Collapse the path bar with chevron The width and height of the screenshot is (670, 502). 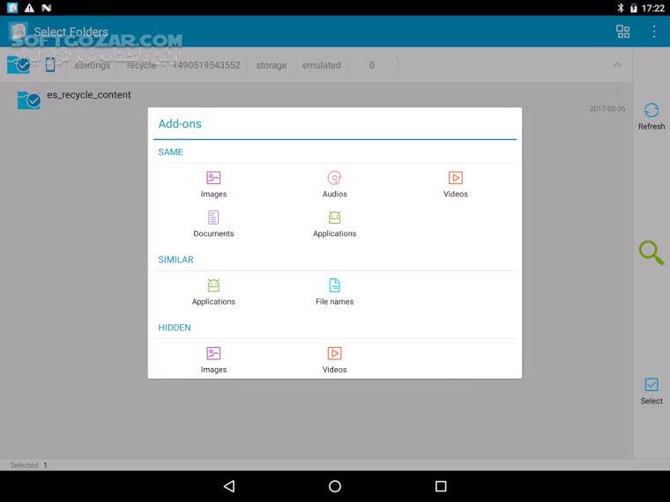tap(617, 65)
